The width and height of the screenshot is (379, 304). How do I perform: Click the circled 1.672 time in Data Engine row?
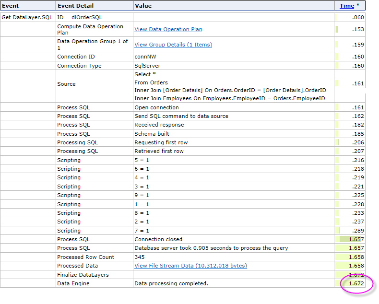(x=356, y=283)
